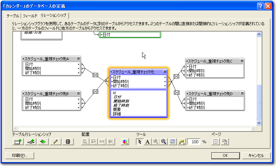Select the arrow pointer tool

139,142
